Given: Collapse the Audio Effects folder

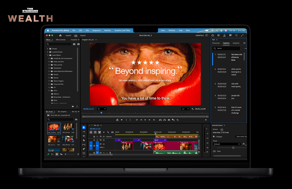Looking at the screenshot, I should (x=48, y=55).
